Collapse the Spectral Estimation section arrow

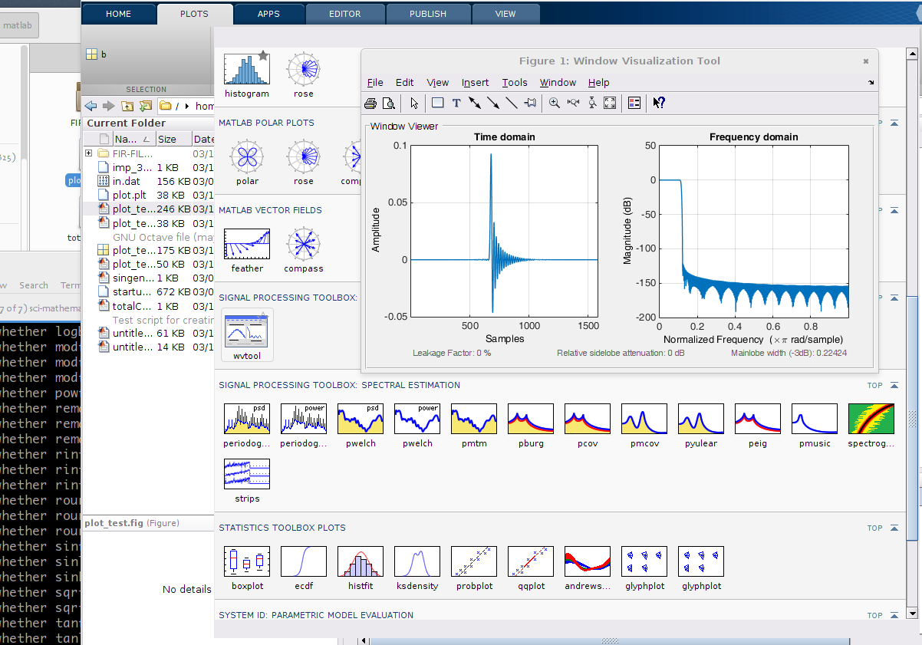pyautogui.click(x=894, y=386)
